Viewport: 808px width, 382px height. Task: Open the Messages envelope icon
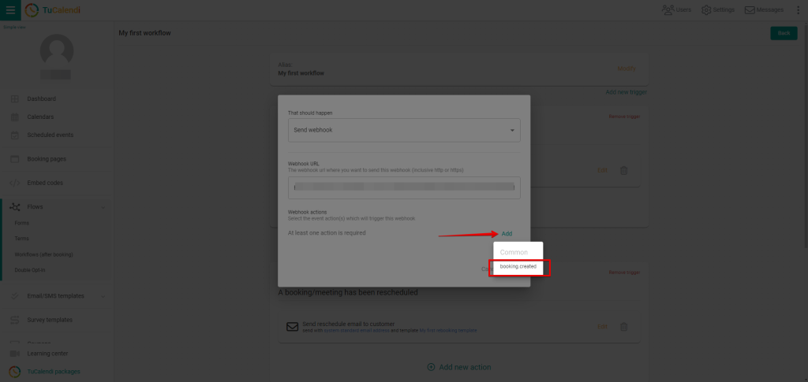pyautogui.click(x=750, y=10)
